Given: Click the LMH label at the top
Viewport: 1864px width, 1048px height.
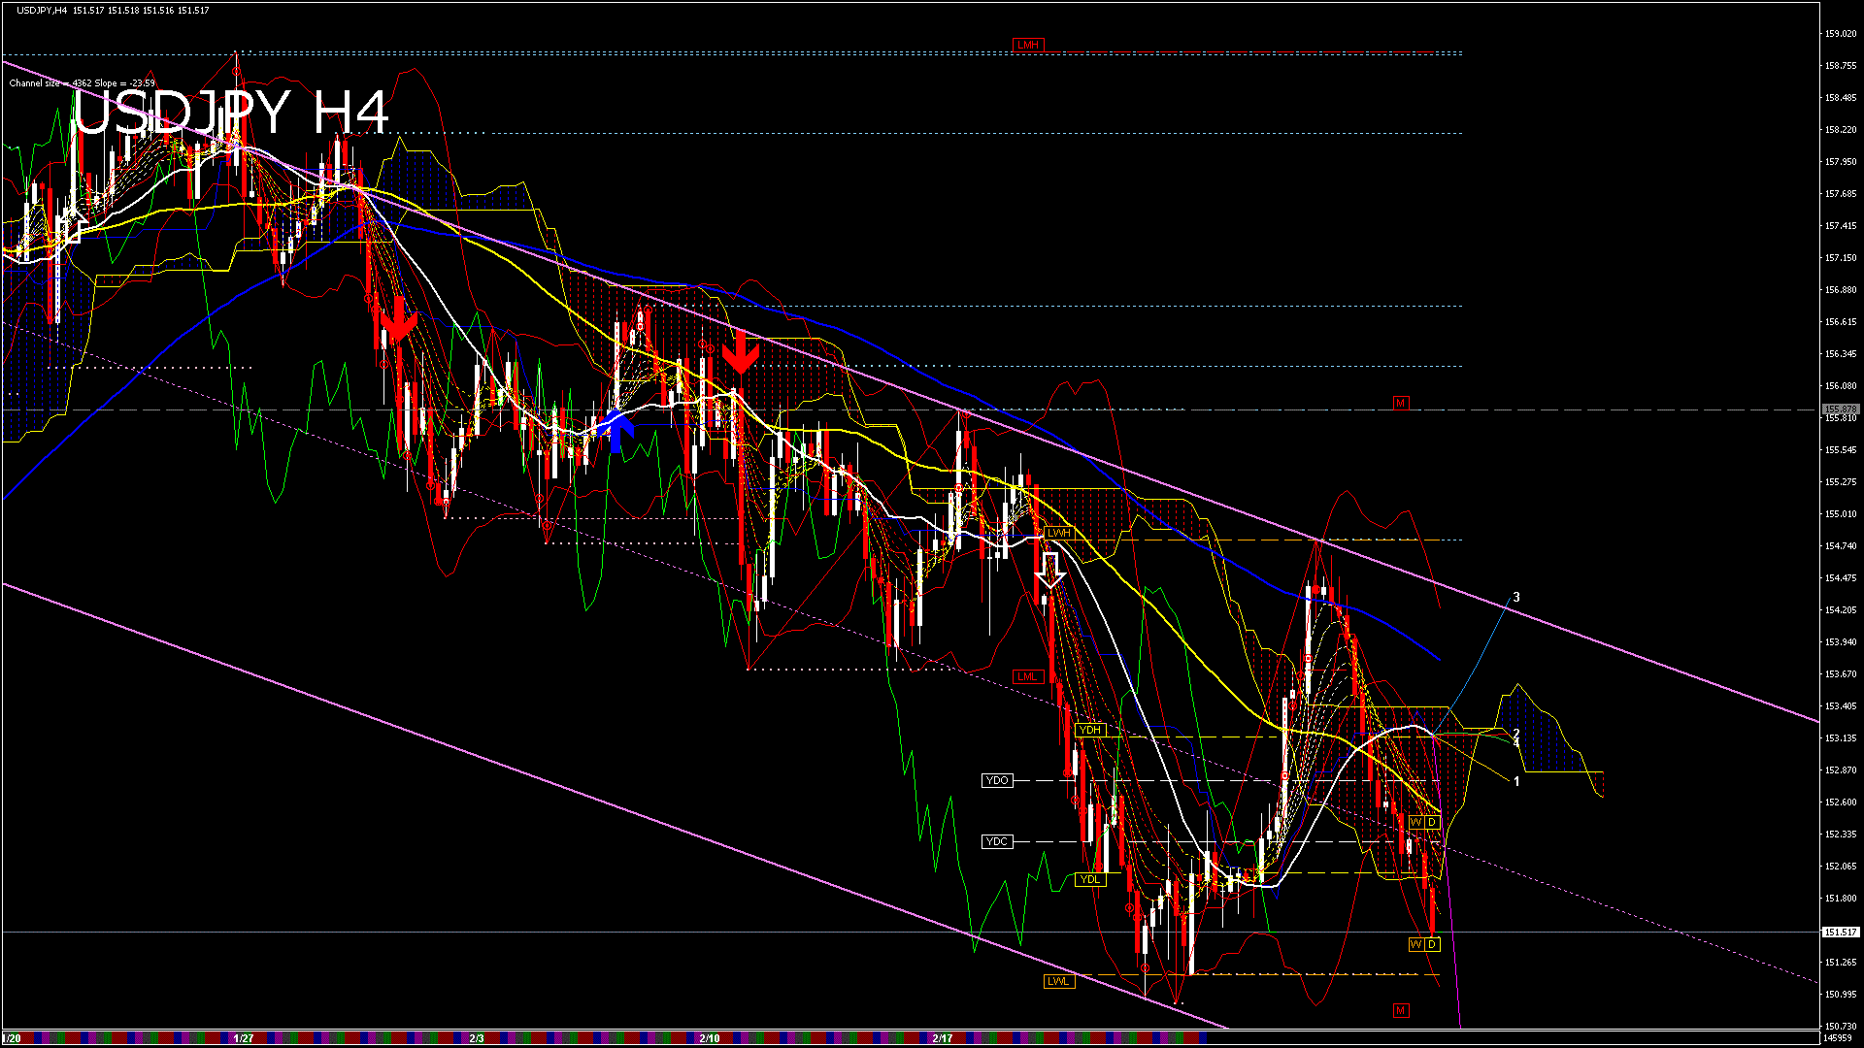Looking at the screenshot, I should click(x=1027, y=45).
